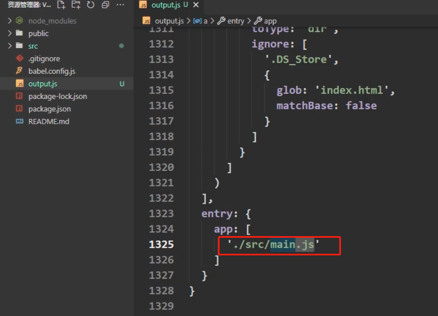Click the JS file icon in breadcrumb
Image resolution: width=438 pixels, height=316 pixels.
coord(146,21)
